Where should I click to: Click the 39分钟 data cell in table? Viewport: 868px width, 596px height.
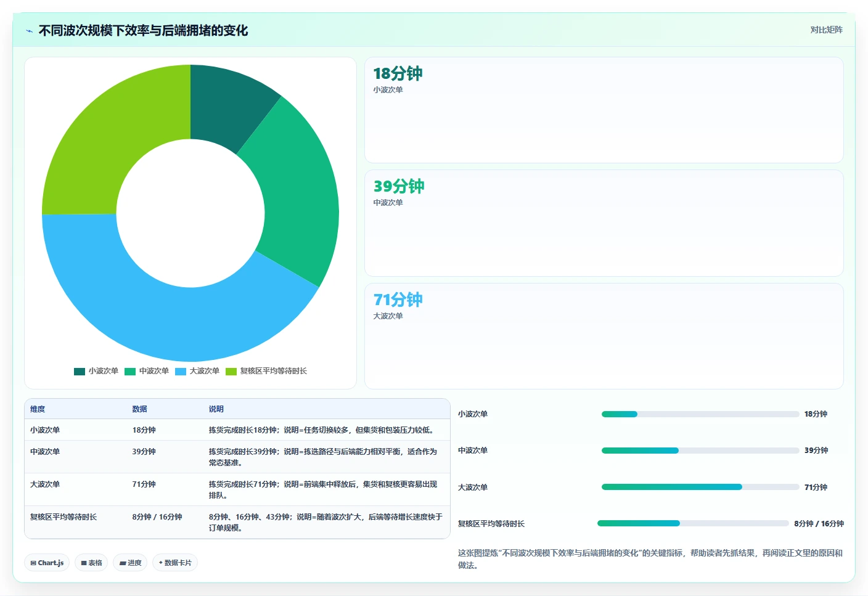coord(144,452)
